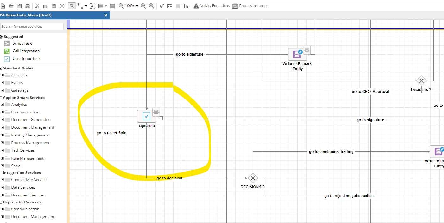444x223 pixels.
Task: Click the magnifier zoom icon
Action: tap(121, 6)
